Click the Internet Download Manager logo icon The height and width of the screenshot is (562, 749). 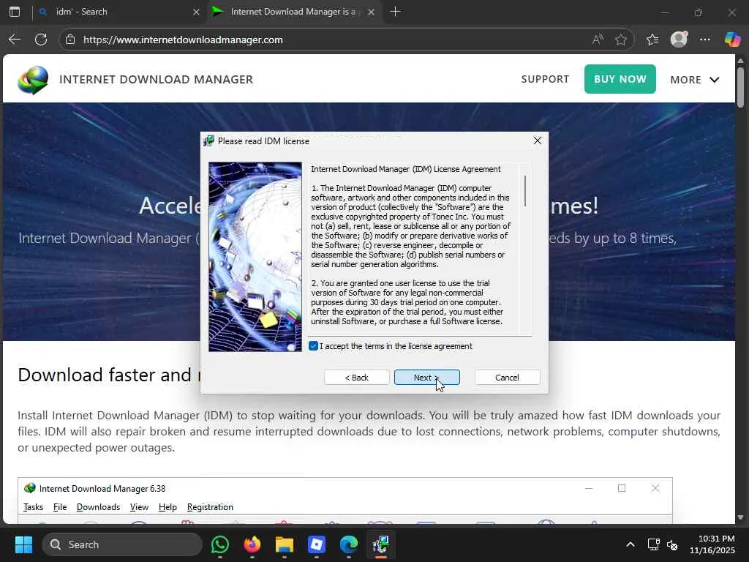[x=33, y=79]
